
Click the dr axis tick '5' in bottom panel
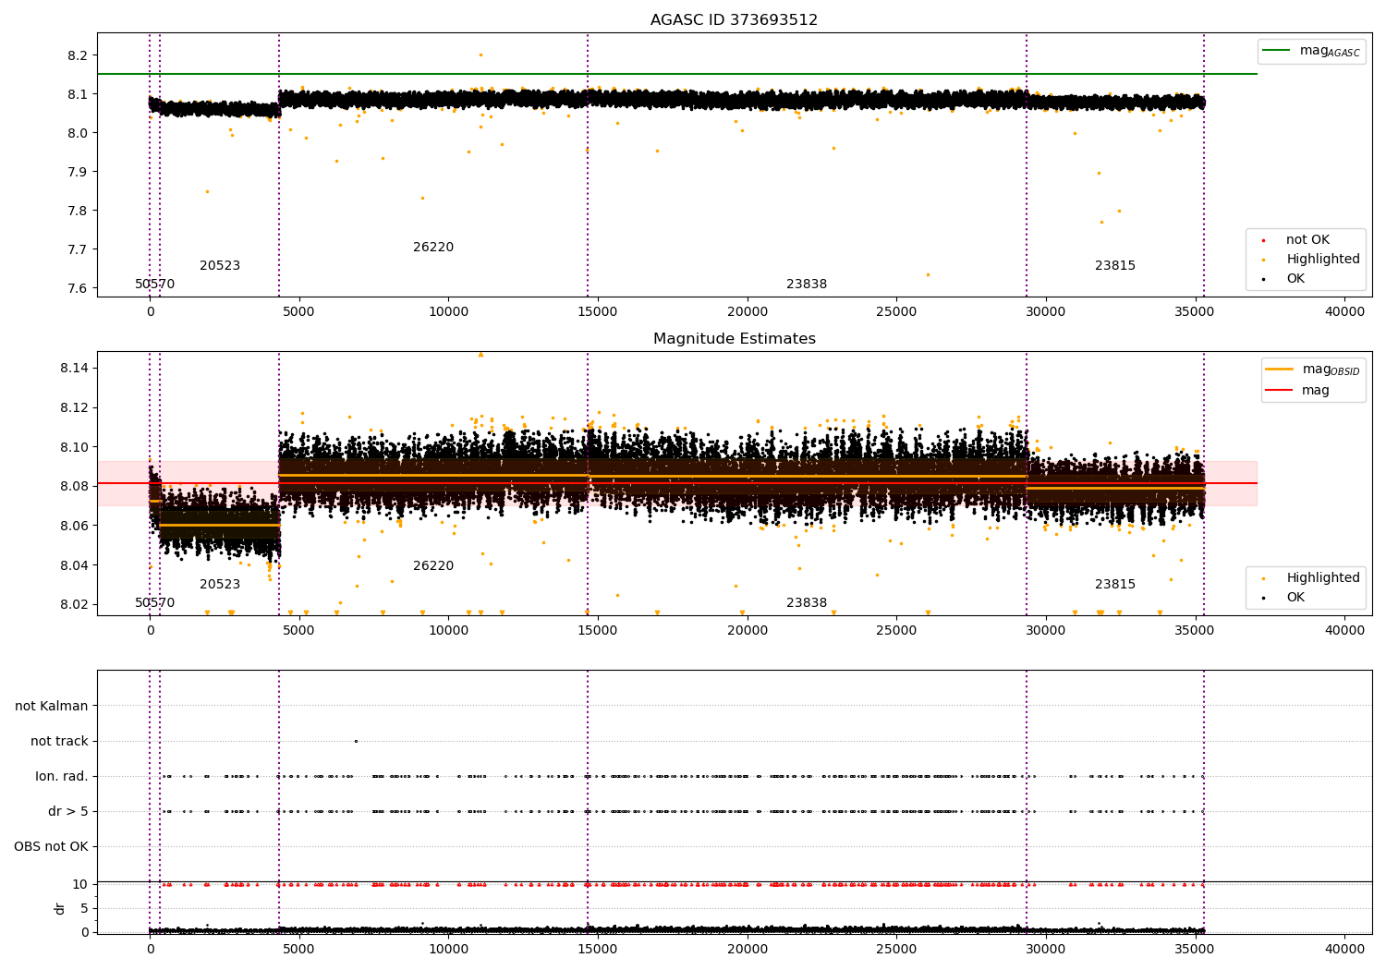84,908
